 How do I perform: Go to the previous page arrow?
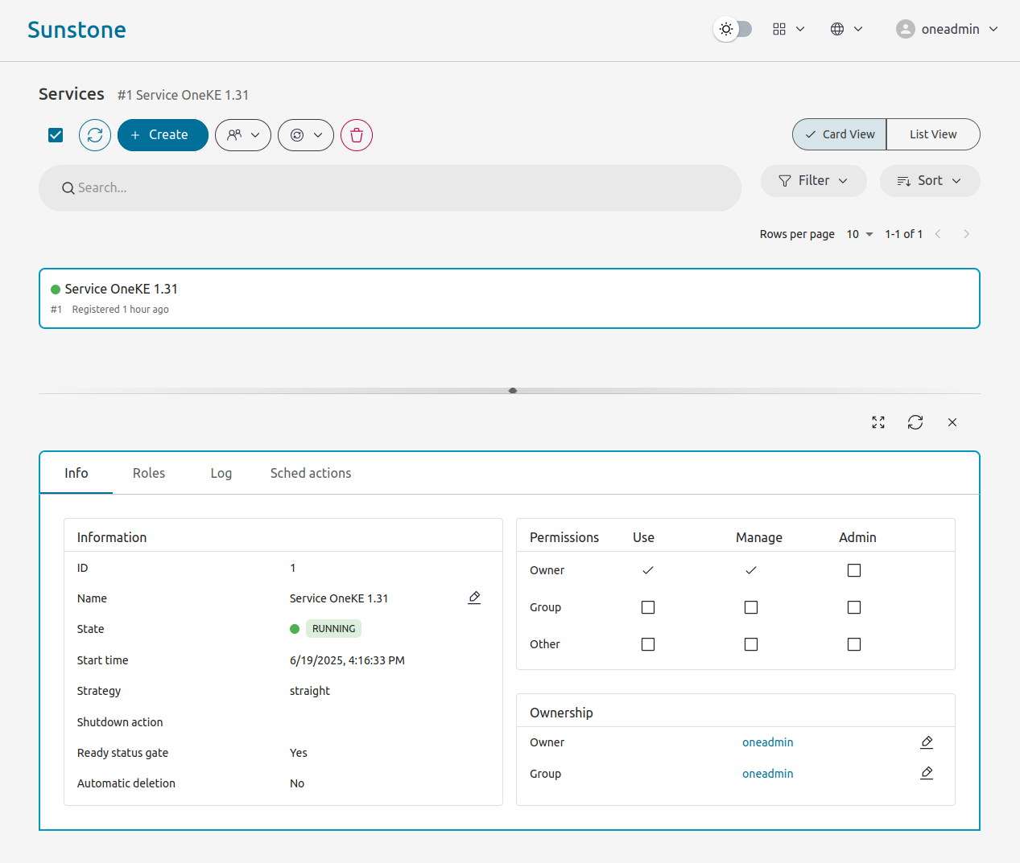tap(938, 234)
